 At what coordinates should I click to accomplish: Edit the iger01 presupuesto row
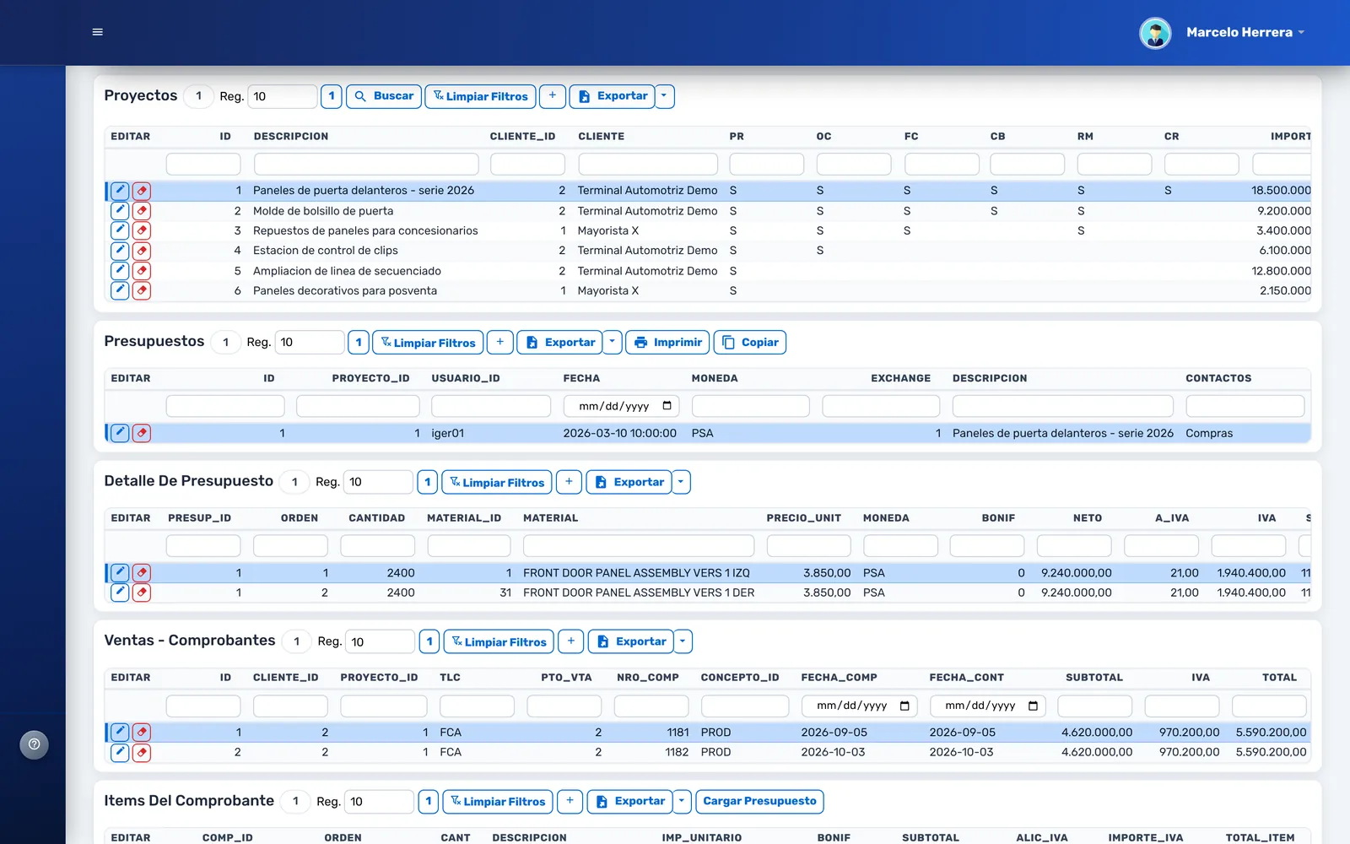pos(120,433)
